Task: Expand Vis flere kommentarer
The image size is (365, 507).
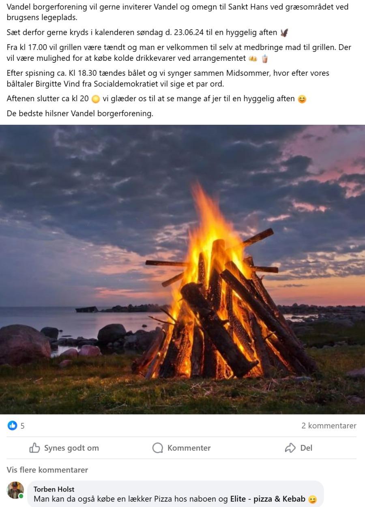Action: point(47,470)
